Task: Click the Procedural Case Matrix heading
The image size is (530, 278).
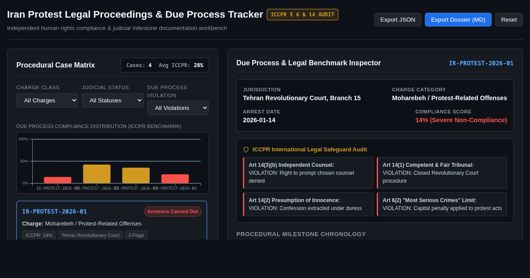Action: pyautogui.click(x=56, y=65)
